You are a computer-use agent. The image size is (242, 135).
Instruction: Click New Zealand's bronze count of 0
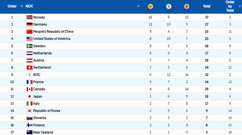pyautogui.click(x=187, y=132)
